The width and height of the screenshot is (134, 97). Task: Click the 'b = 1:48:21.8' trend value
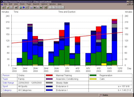tap(124, 90)
